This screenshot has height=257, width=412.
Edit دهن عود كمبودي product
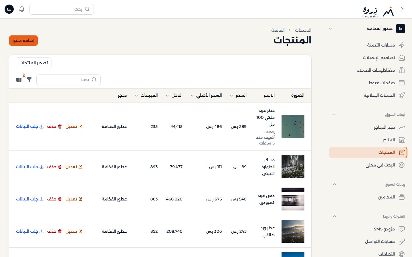point(74,199)
